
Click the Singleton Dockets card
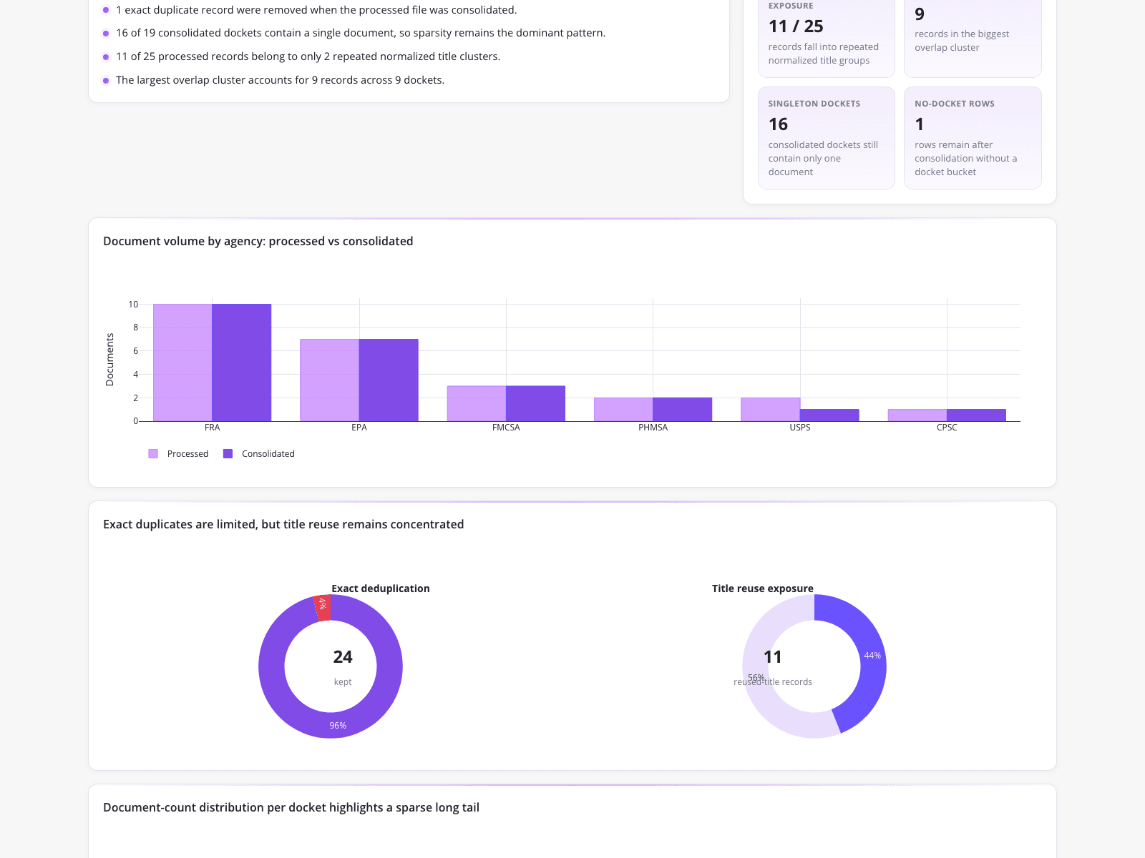[827, 138]
